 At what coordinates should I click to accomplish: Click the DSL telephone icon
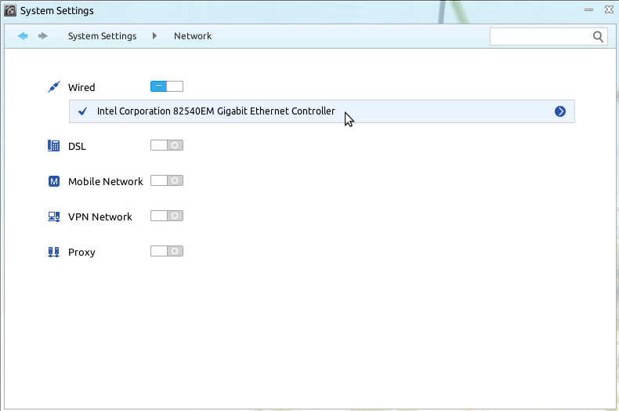tap(53, 146)
